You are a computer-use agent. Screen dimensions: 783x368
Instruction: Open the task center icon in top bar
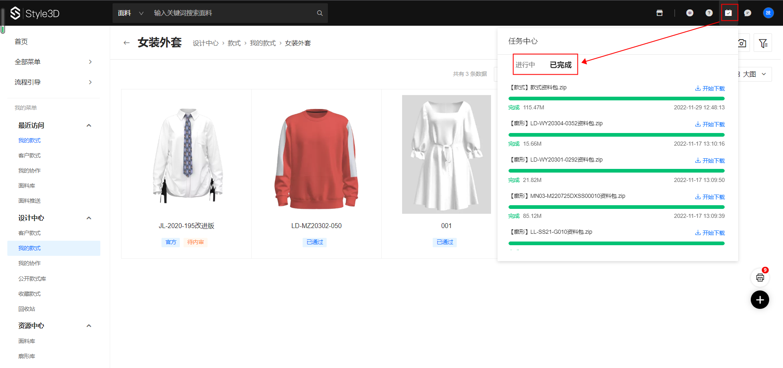click(x=728, y=13)
